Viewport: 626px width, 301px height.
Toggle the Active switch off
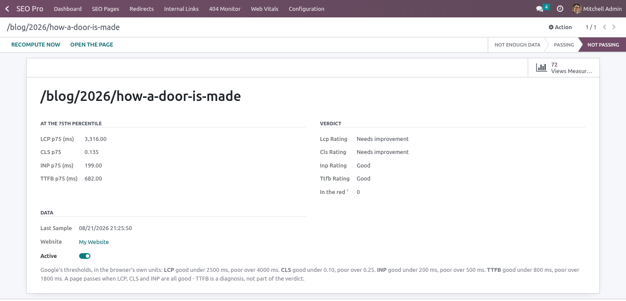pyautogui.click(x=85, y=256)
